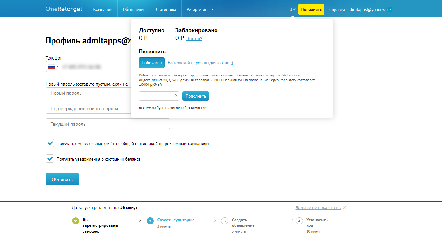Click the step 3 circle next to 'Создать объявление'

[225, 220]
